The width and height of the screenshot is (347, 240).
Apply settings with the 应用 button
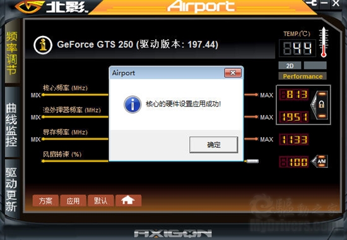73,201
